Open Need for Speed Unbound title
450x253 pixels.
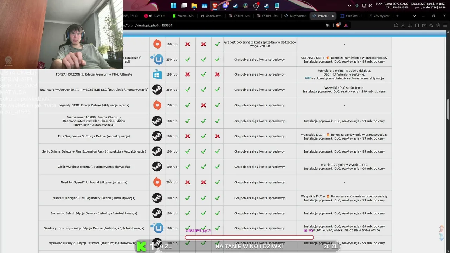coord(94,182)
